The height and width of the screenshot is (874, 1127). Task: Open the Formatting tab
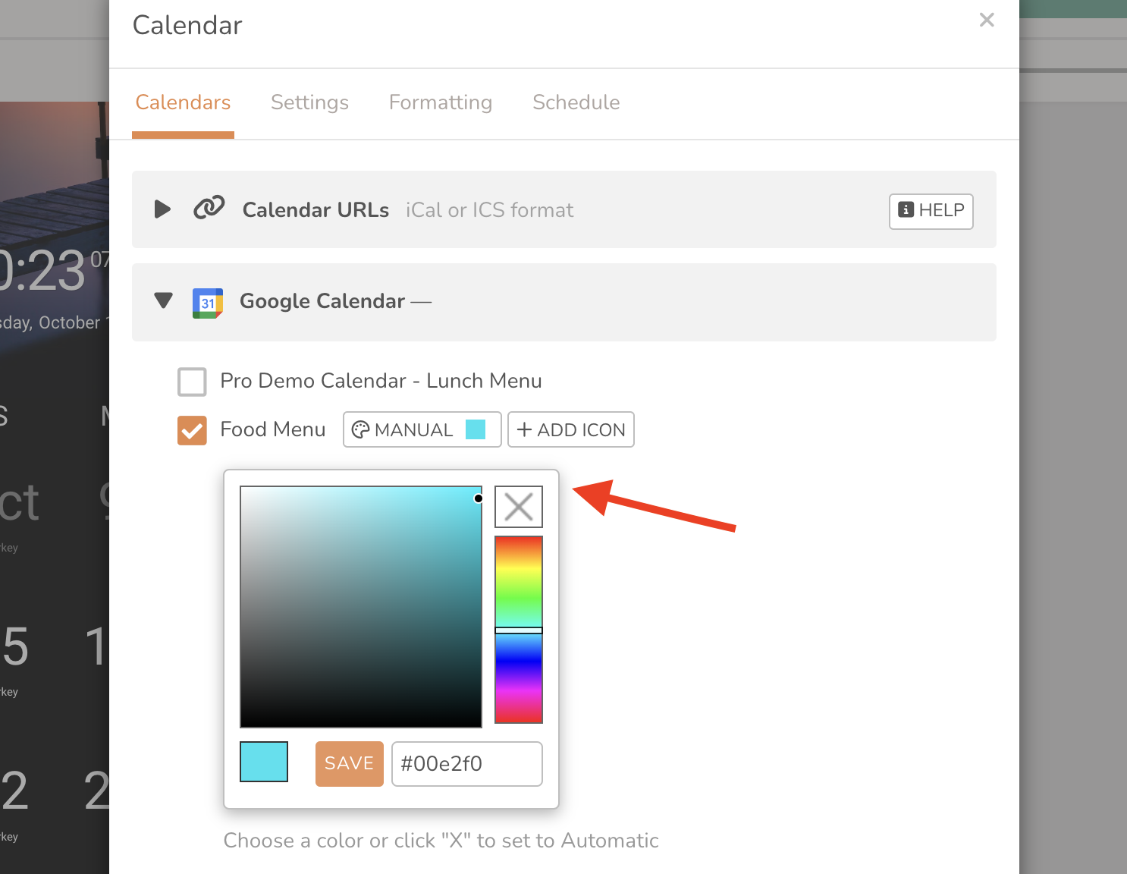click(441, 102)
